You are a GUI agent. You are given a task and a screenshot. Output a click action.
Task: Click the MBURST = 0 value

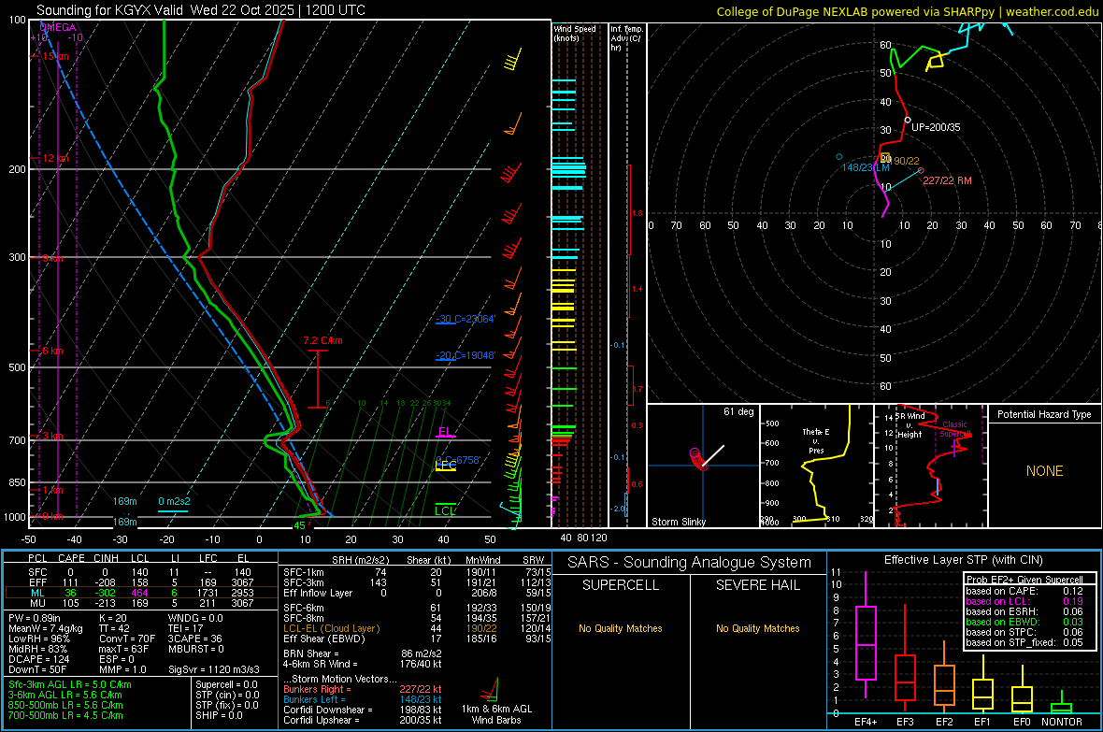coord(196,649)
